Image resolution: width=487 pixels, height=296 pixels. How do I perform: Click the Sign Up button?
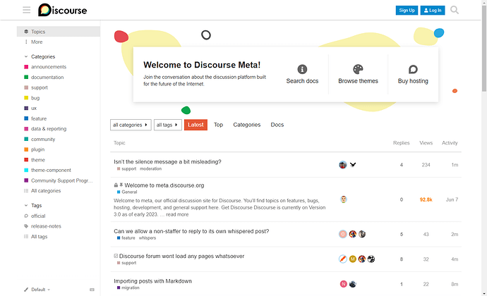click(x=407, y=11)
